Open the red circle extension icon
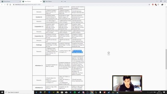Viewport: 167px width, 94px height. pos(153,5)
